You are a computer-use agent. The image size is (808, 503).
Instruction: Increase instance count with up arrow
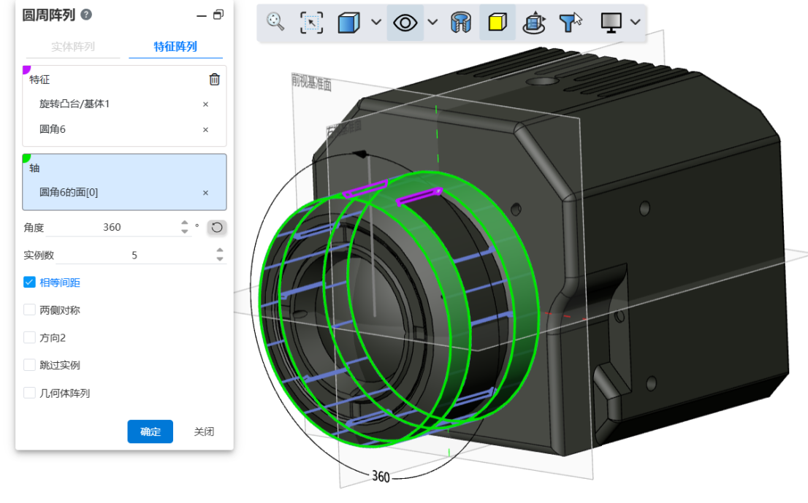[x=220, y=250]
